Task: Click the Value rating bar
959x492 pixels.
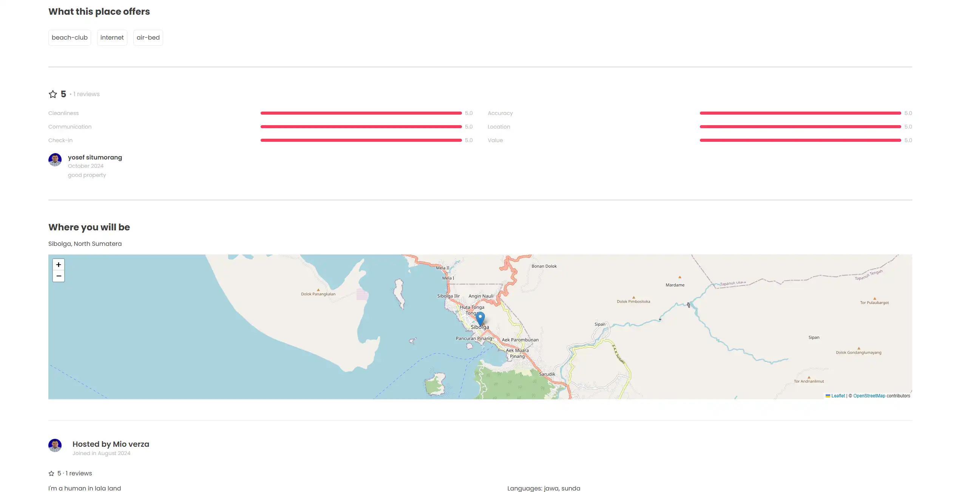Action: pyautogui.click(x=800, y=140)
